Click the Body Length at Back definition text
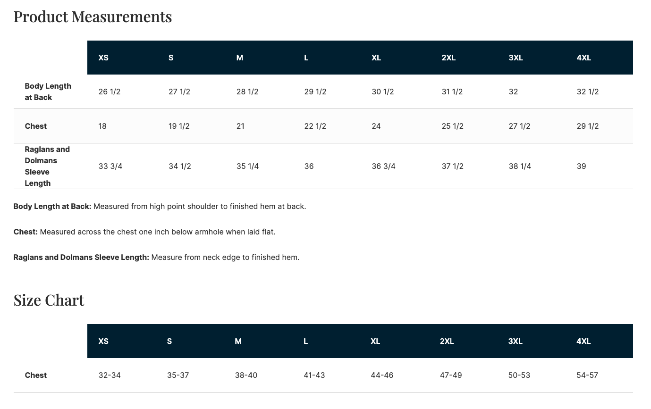 pyautogui.click(x=160, y=206)
